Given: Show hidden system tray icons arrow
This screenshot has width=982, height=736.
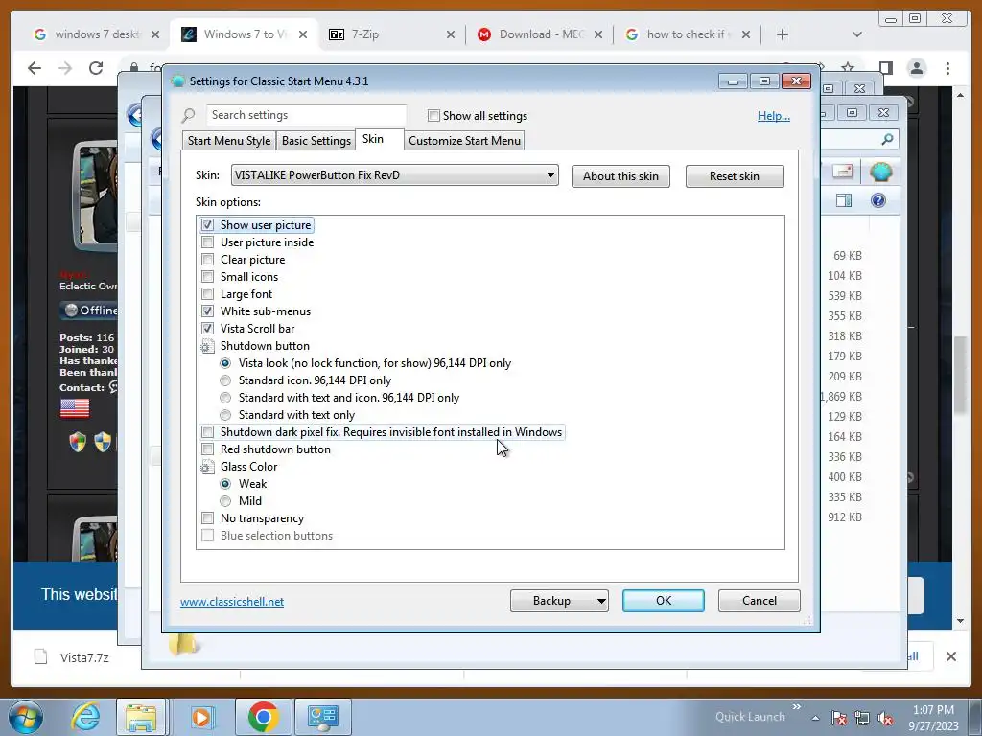Looking at the screenshot, I should [x=815, y=718].
